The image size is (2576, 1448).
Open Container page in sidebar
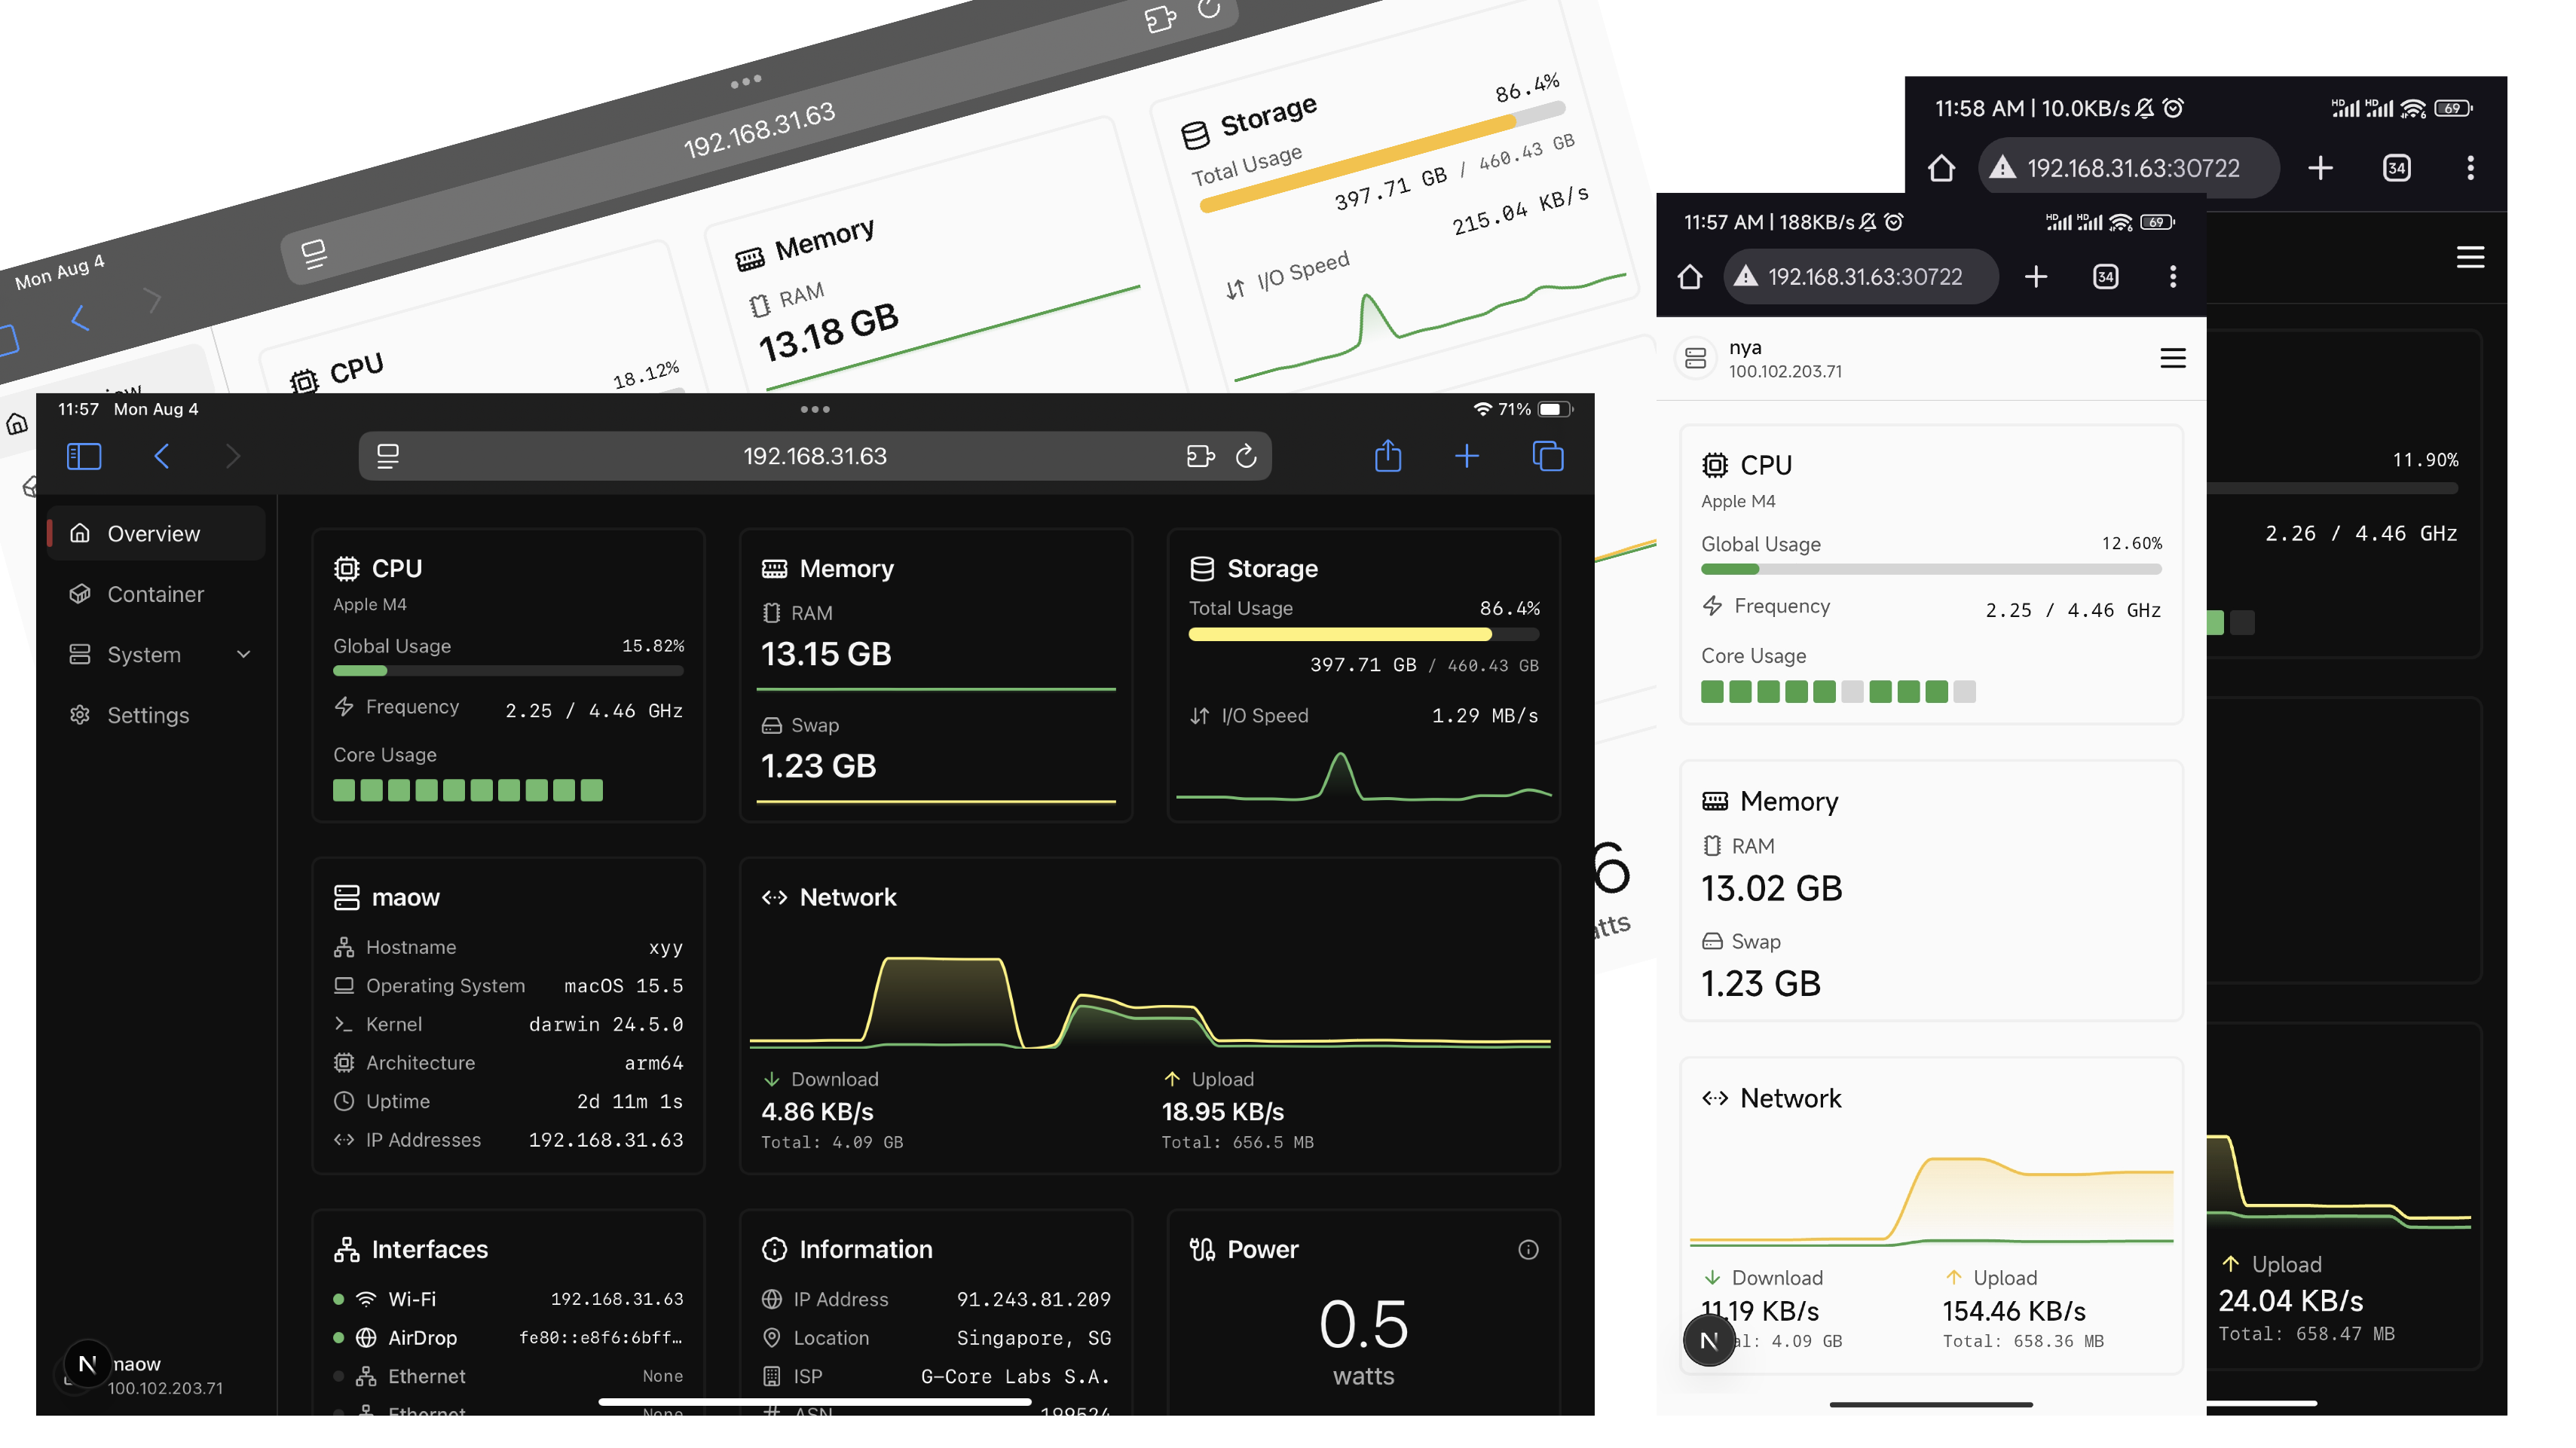(155, 594)
